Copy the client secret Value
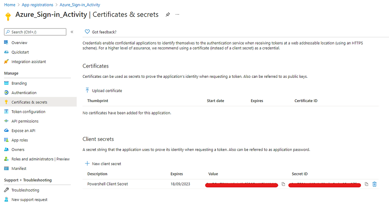The image size is (389, 208). 283,184
